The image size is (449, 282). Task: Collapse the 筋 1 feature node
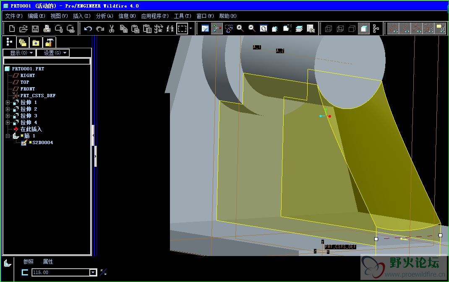[x=8, y=136]
